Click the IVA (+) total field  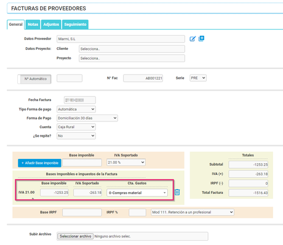249,174
